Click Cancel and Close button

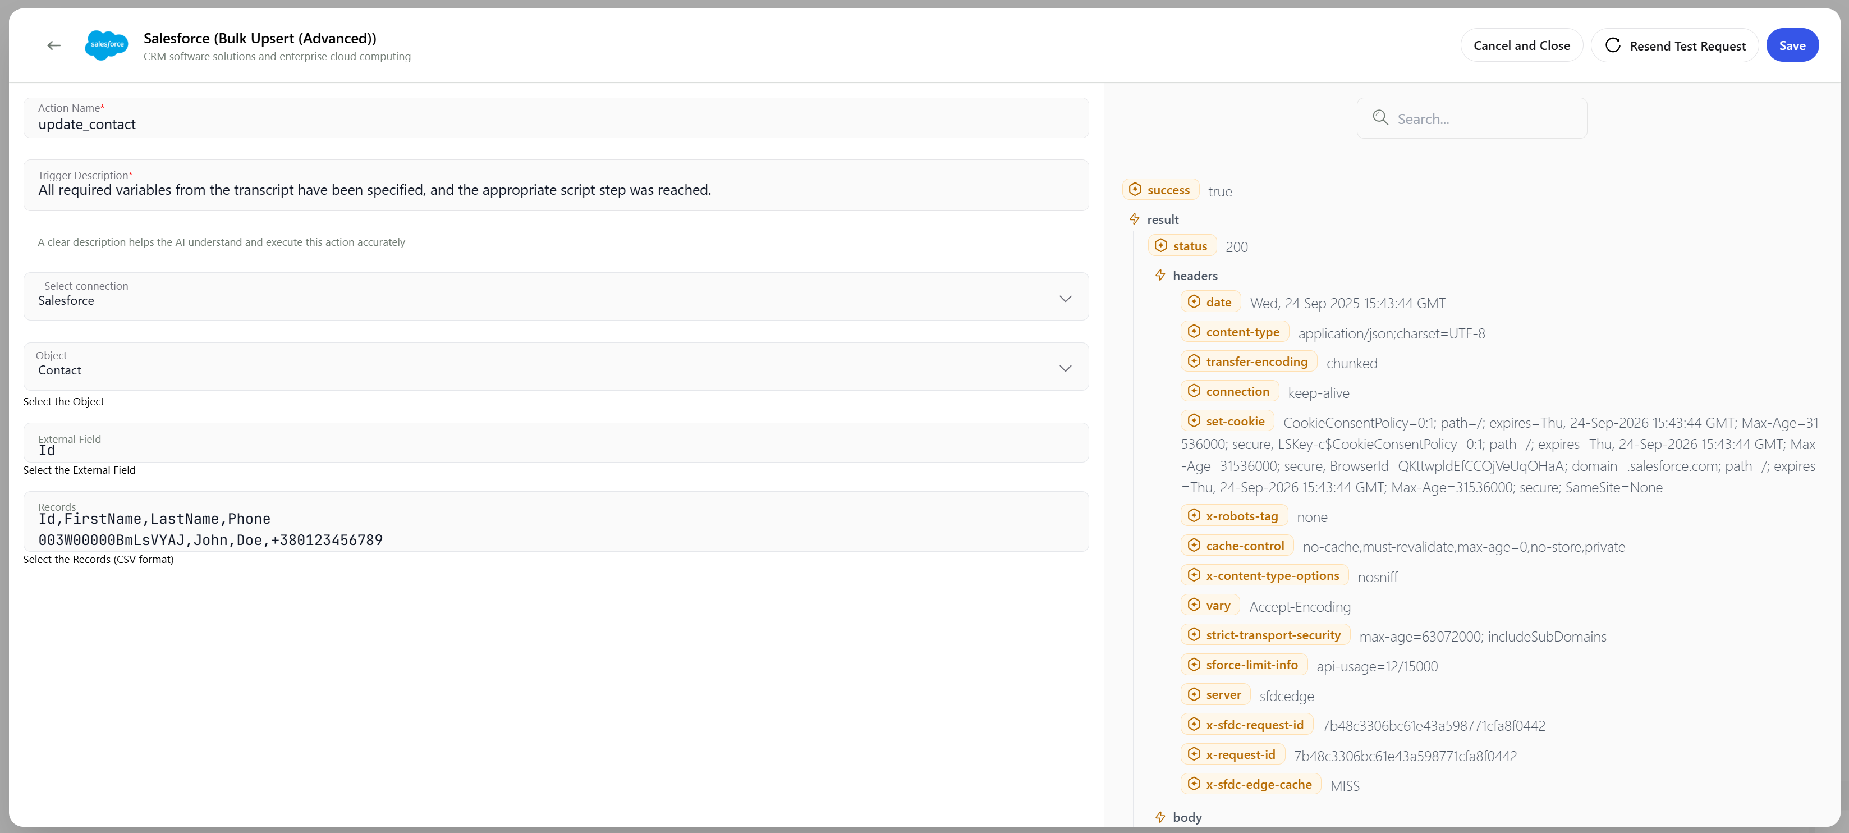1521,45
